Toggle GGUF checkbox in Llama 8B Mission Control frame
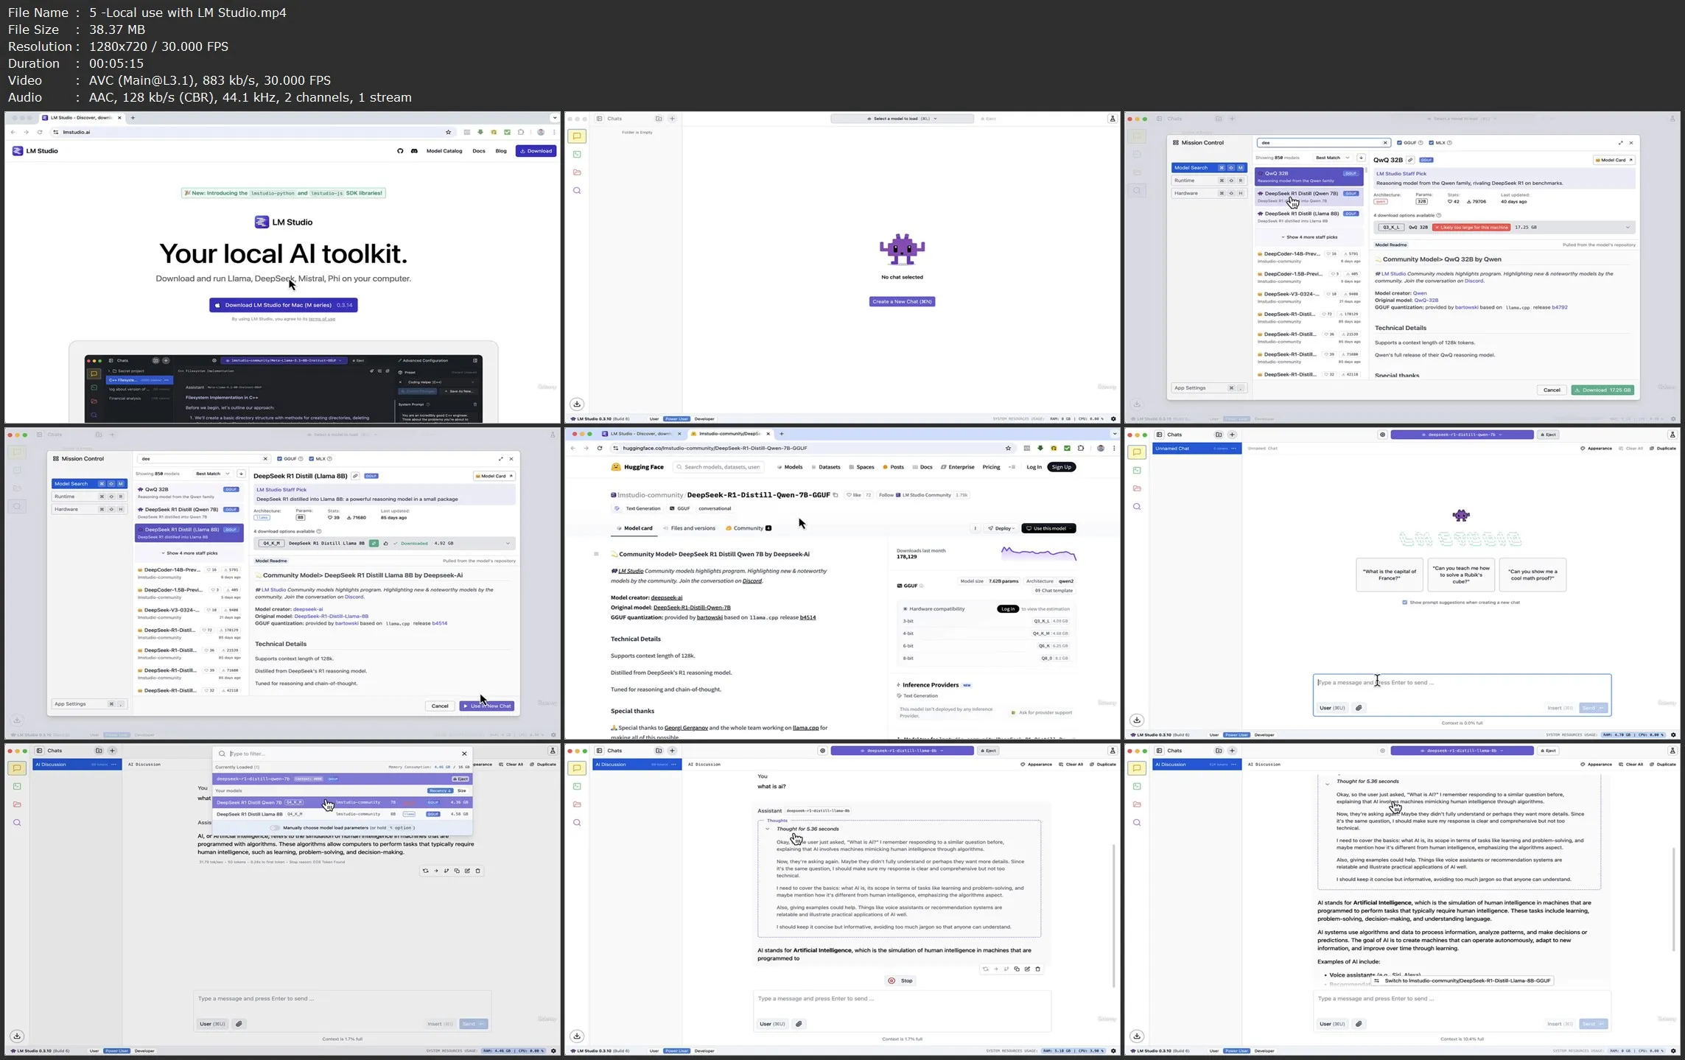The height and width of the screenshot is (1060, 1685). [x=279, y=459]
